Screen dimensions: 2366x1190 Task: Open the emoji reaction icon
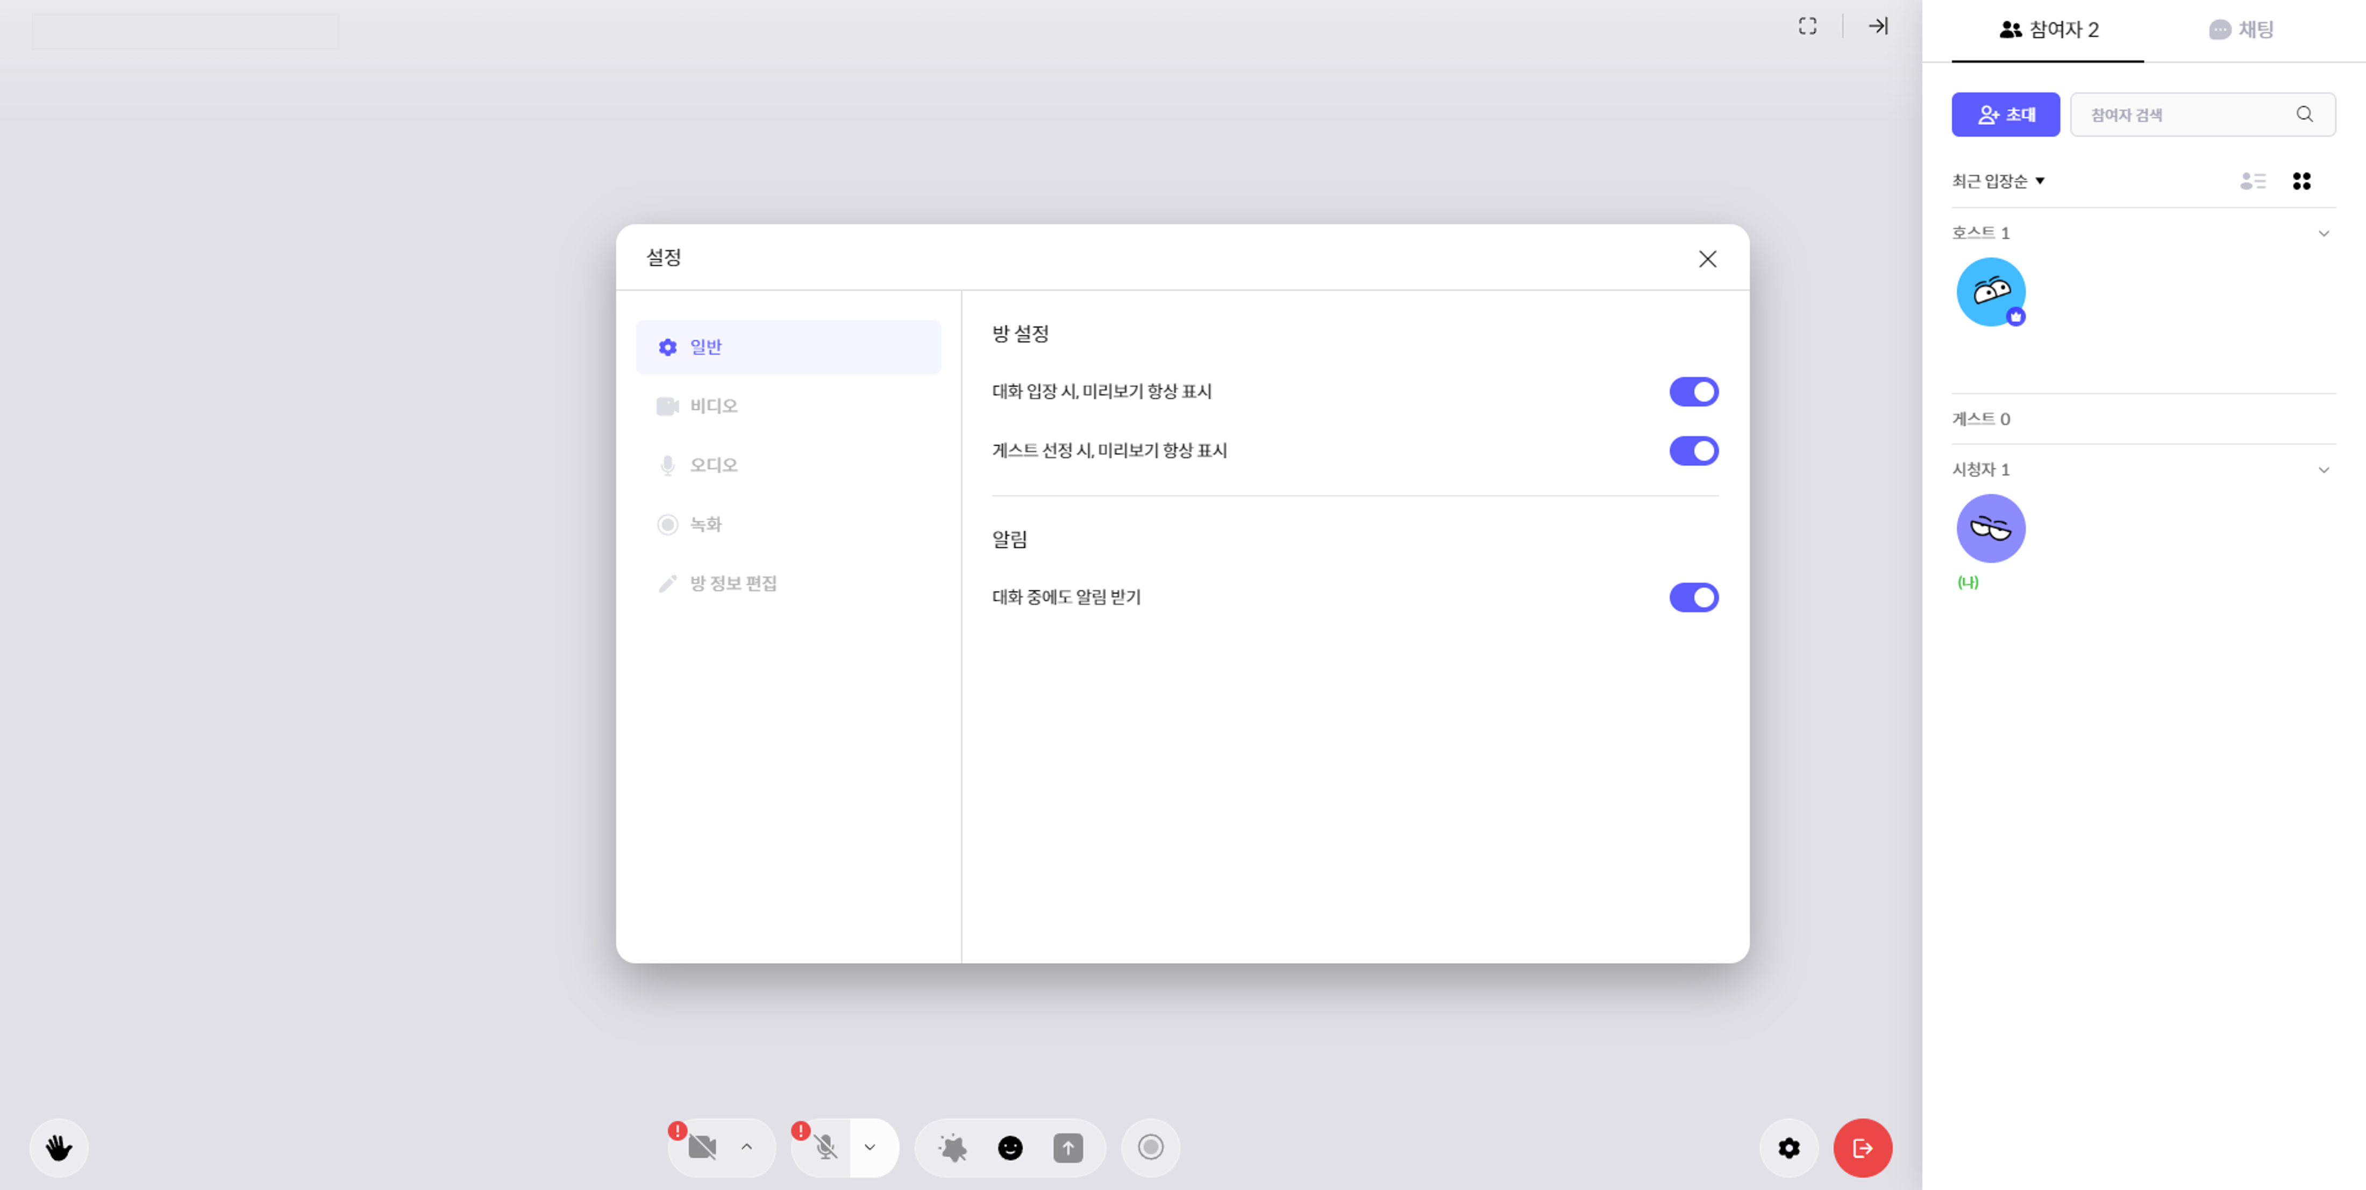pos(1009,1148)
